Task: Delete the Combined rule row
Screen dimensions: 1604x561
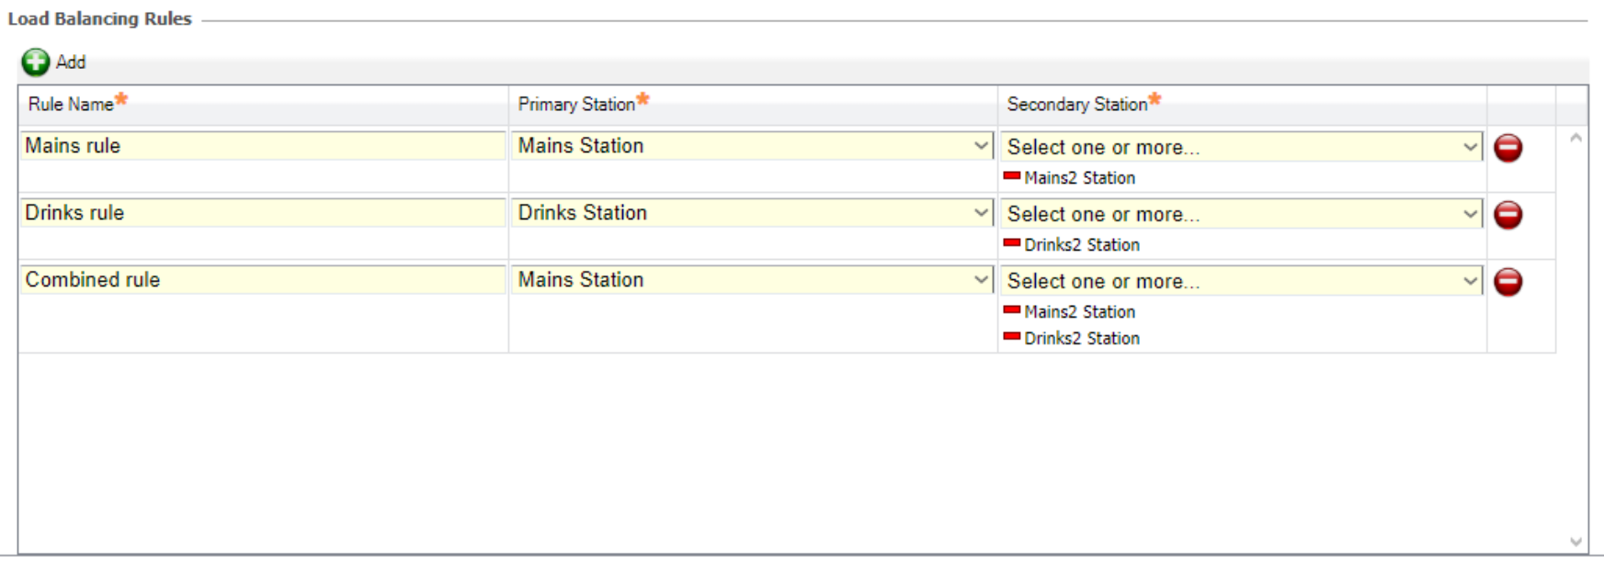Action: click(1507, 282)
